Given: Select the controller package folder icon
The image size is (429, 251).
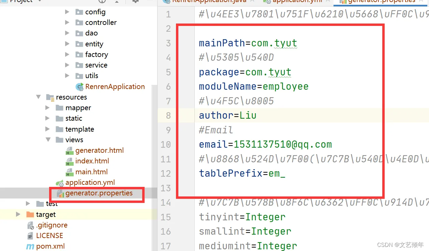Looking at the screenshot, I should 79,23.
